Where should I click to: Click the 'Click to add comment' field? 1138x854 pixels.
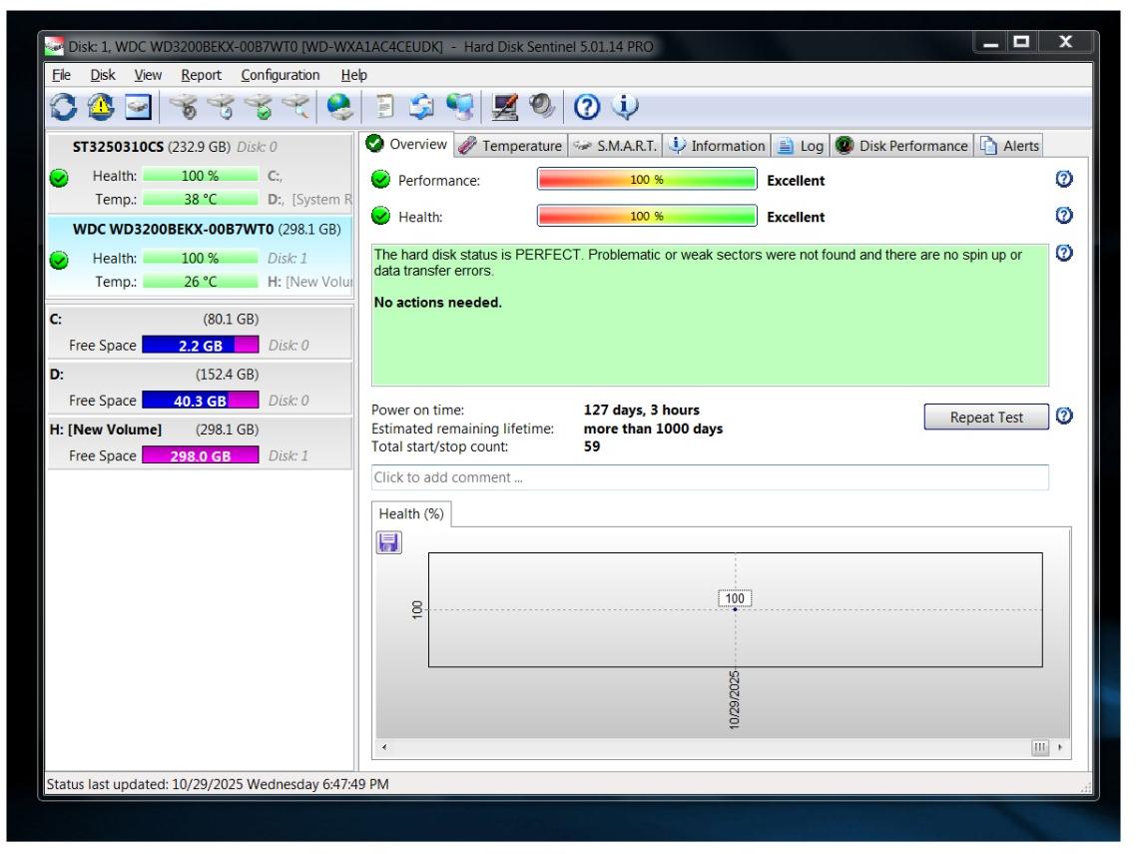tap(710, 477)
